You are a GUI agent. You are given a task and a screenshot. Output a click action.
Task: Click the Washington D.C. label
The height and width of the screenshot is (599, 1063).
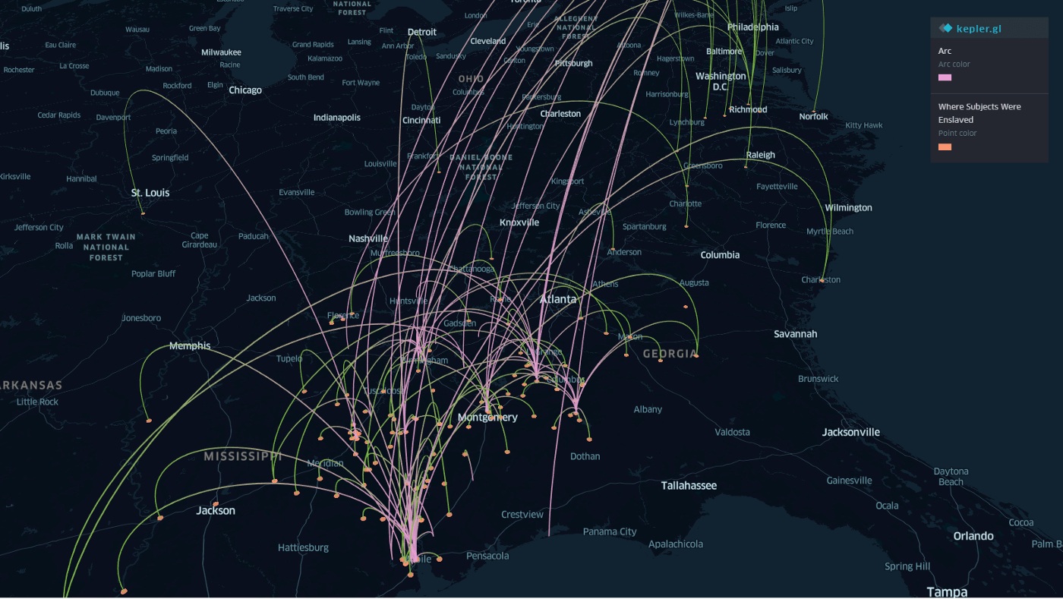tap(721, 81)
